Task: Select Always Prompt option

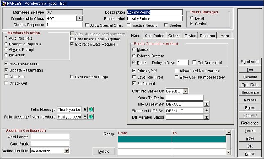Action: pos(6,49)
